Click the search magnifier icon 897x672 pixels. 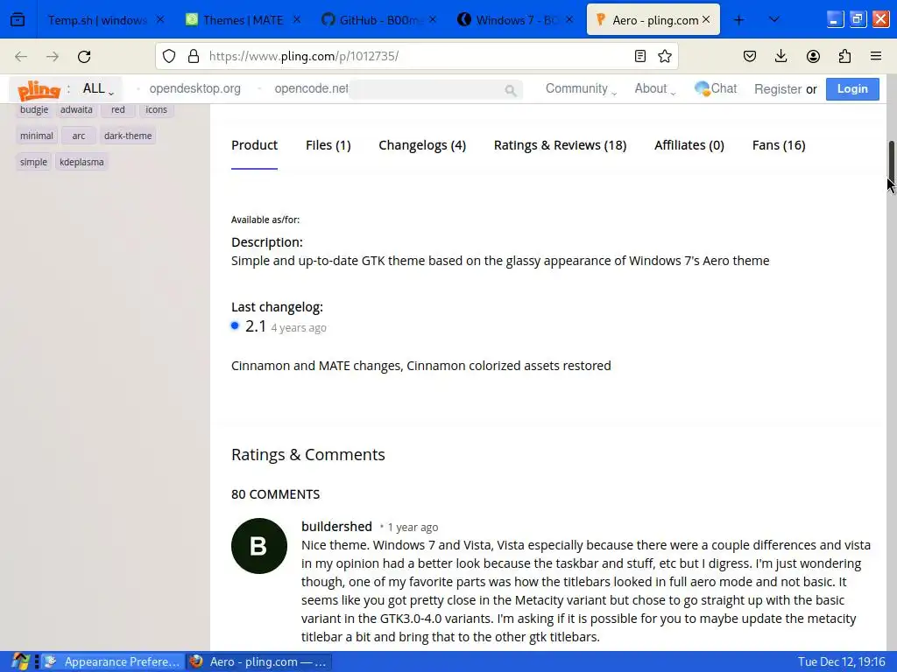511,90
